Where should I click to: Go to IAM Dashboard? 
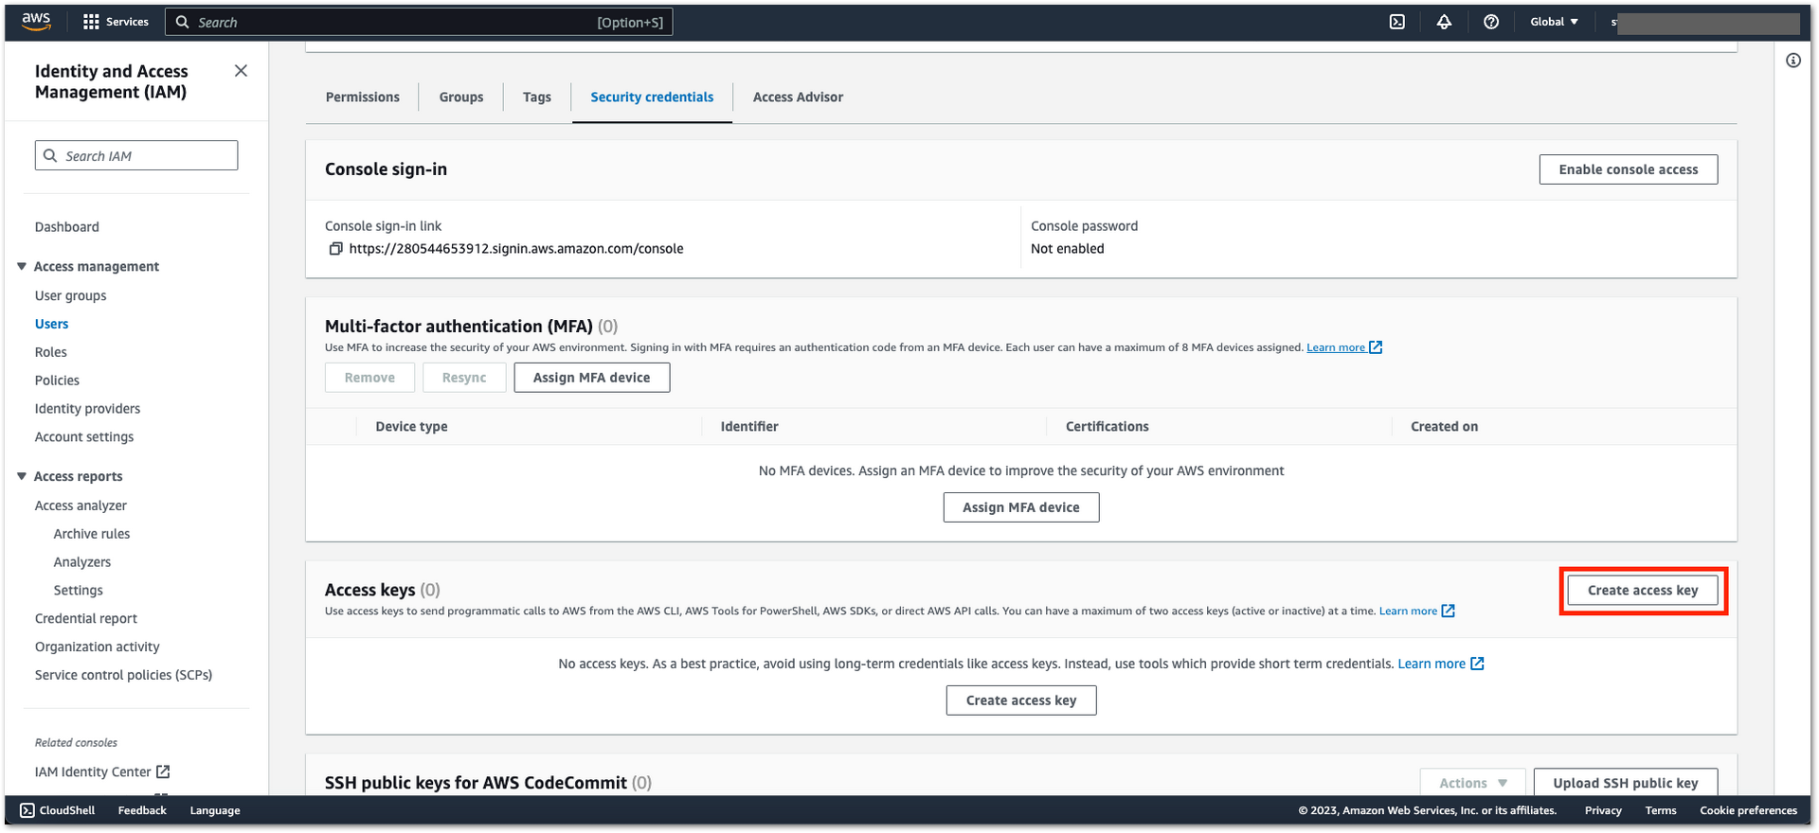(67, 227)
